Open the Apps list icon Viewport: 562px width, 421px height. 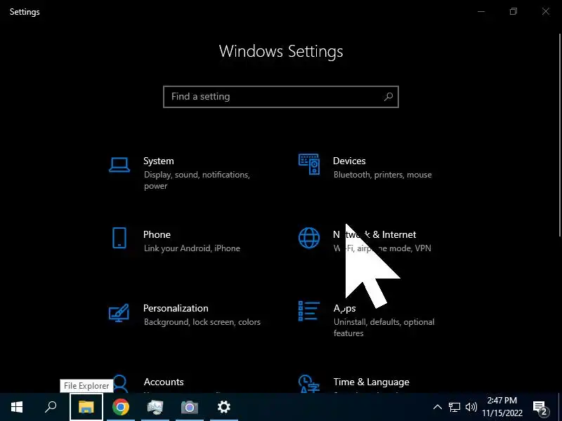pos(309,311)
